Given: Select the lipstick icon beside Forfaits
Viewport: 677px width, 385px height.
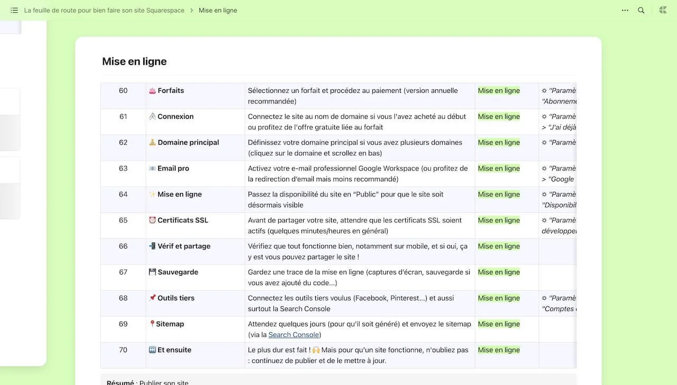Looking at the screenshot, I should click(x=152, y=90).
